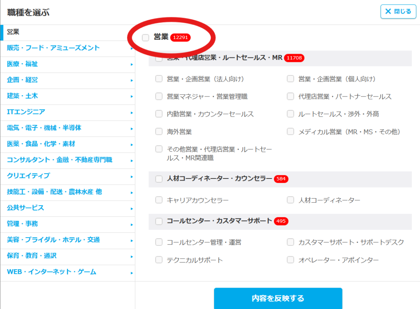Viewport: 420px width, 309px height.
Task: Check the top-level 営業 checkbox
Action: tap(146, 38)
